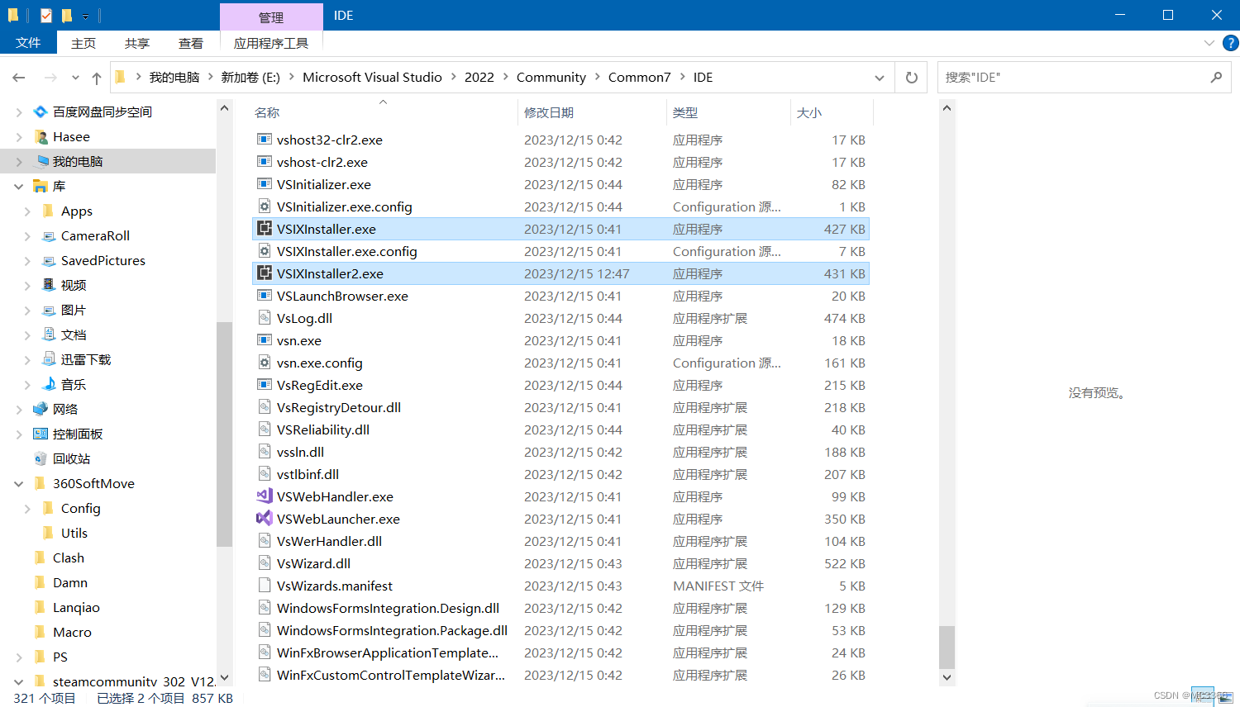The image size is (1240, 707).
Task: Switch to the 共享 ribbon tab
Action: click(137, 43)
